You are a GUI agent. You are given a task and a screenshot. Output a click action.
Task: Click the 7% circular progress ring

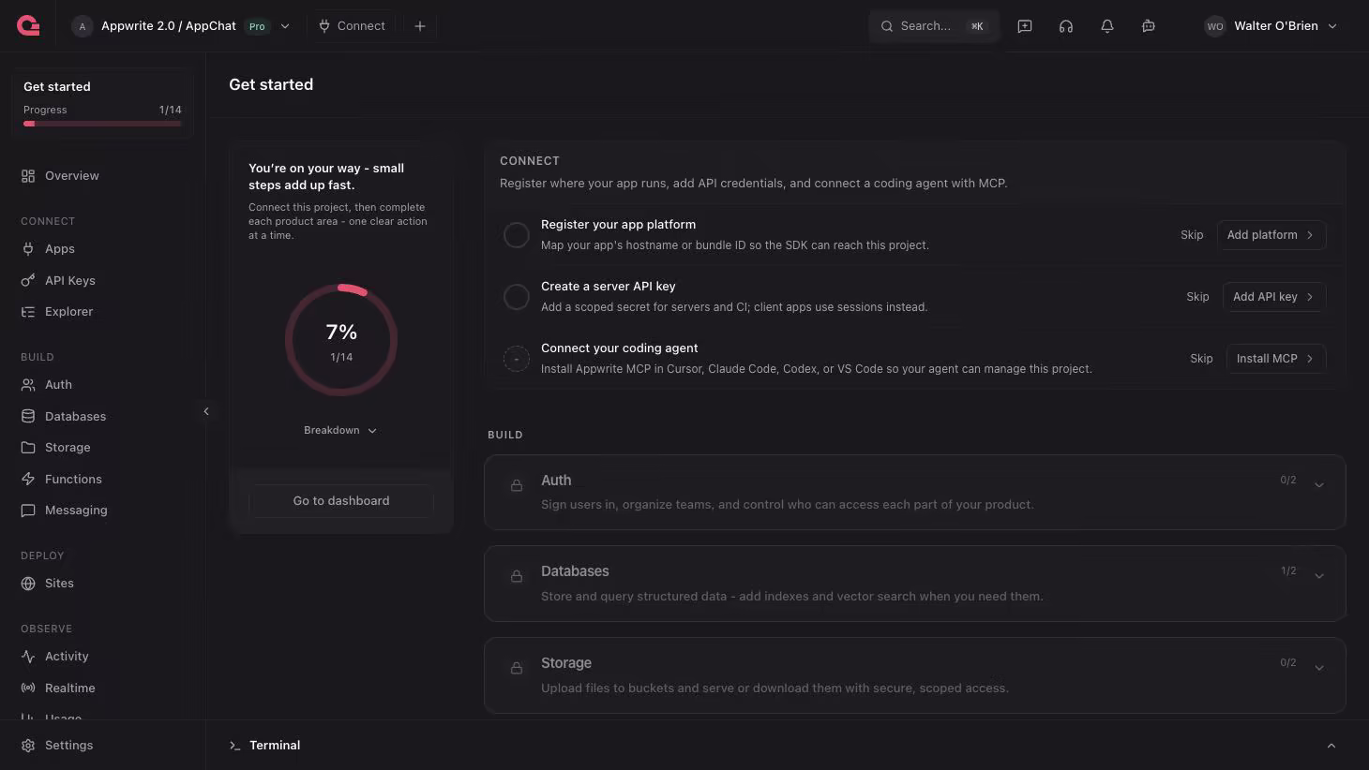[x=341, y=340]
